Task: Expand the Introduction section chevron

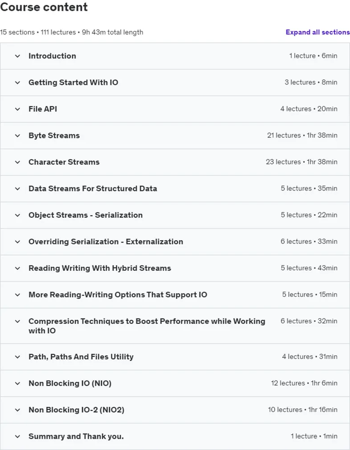Action: 17,56
